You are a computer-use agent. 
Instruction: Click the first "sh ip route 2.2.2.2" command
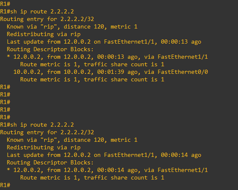coord(42,12)
